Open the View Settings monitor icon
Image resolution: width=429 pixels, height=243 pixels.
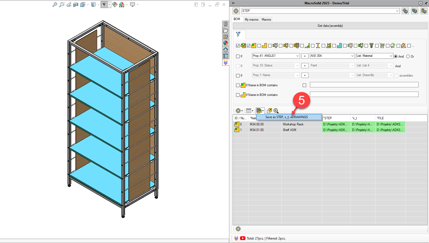(x=132, y=5)
